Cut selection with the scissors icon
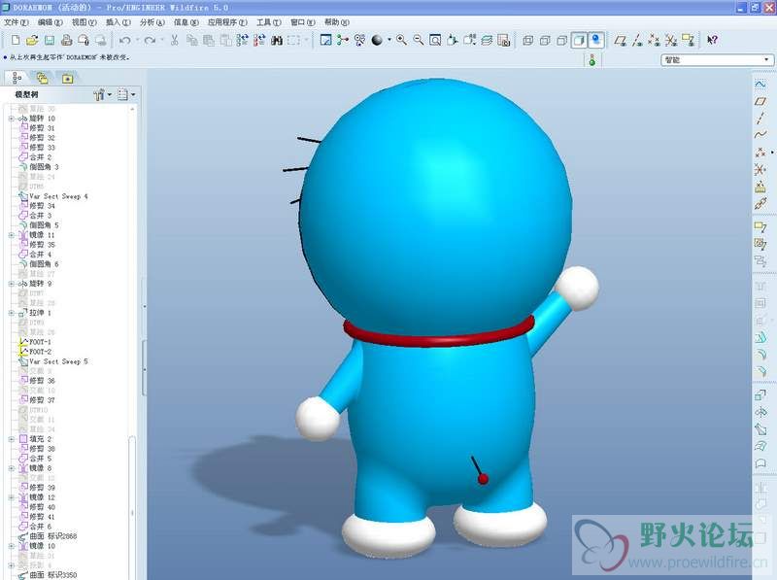This screenshot has width=777, height=580. [175, 40]
